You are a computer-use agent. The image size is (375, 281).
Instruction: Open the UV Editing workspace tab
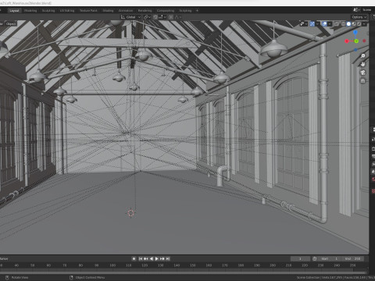(67, 11)
